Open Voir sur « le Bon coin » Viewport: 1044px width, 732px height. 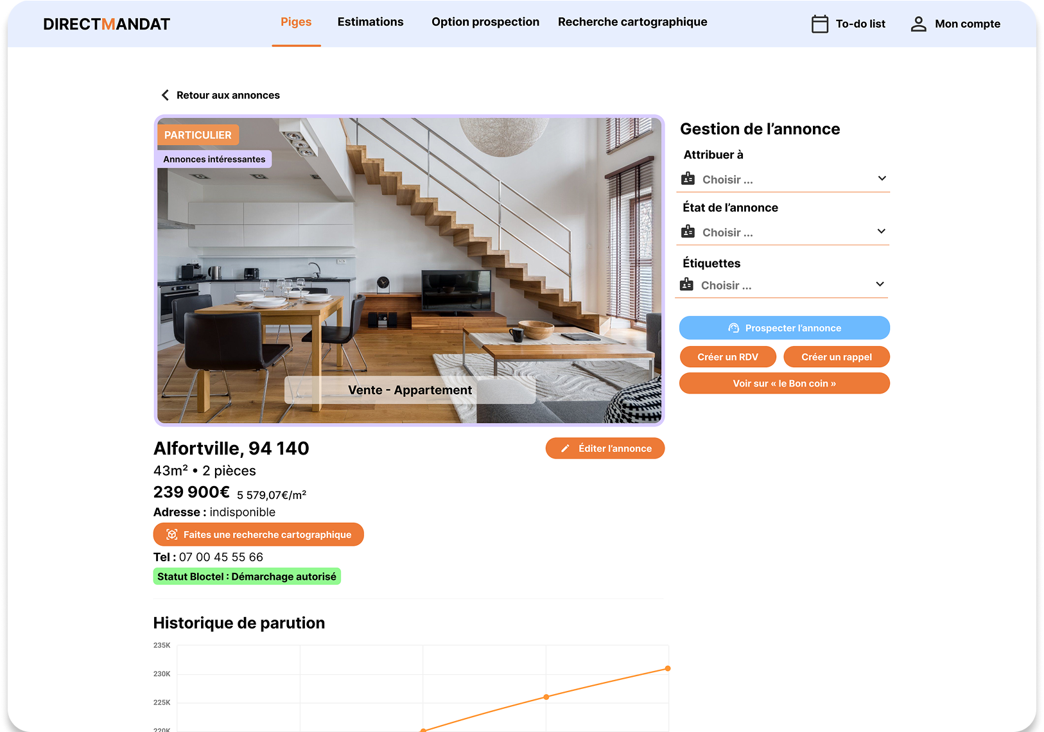(x=785, y=383)
